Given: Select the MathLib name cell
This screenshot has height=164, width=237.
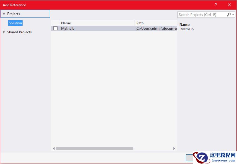Looking at the screenshot, I should 67,28.
